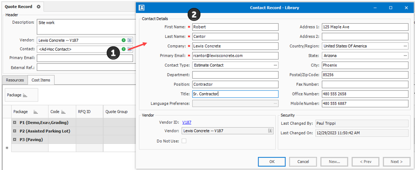
Task: Click sort icon next to Package column header
Action: tap(35, 112)
